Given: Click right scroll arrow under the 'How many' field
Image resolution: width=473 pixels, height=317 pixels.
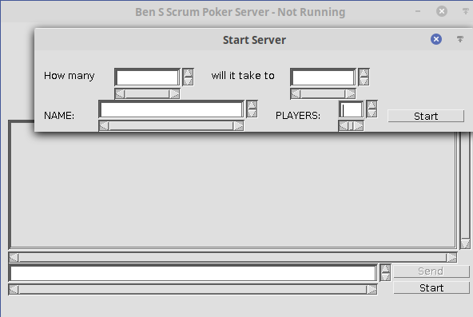Looking at the screenshot, I should tap(175, 94).
